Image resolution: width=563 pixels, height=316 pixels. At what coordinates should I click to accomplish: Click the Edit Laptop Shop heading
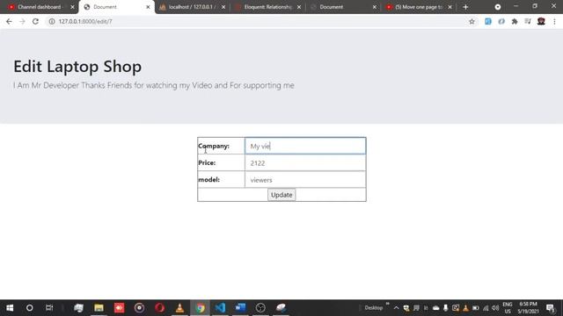[x=77, y=67]
